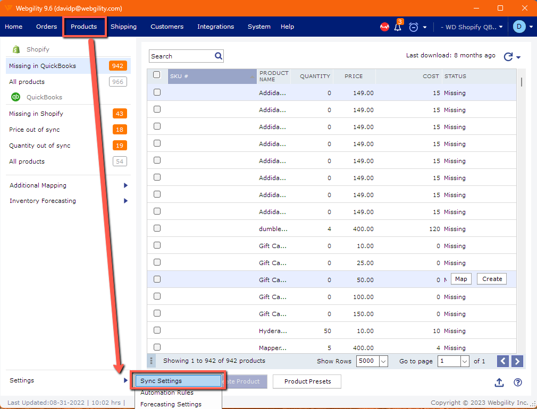
Task: Open the Home menu
Action: point(14,27)
